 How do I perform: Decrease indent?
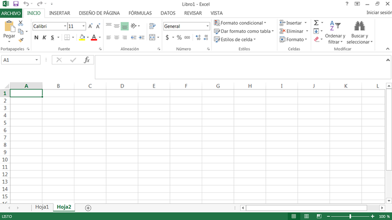point(134,37)
